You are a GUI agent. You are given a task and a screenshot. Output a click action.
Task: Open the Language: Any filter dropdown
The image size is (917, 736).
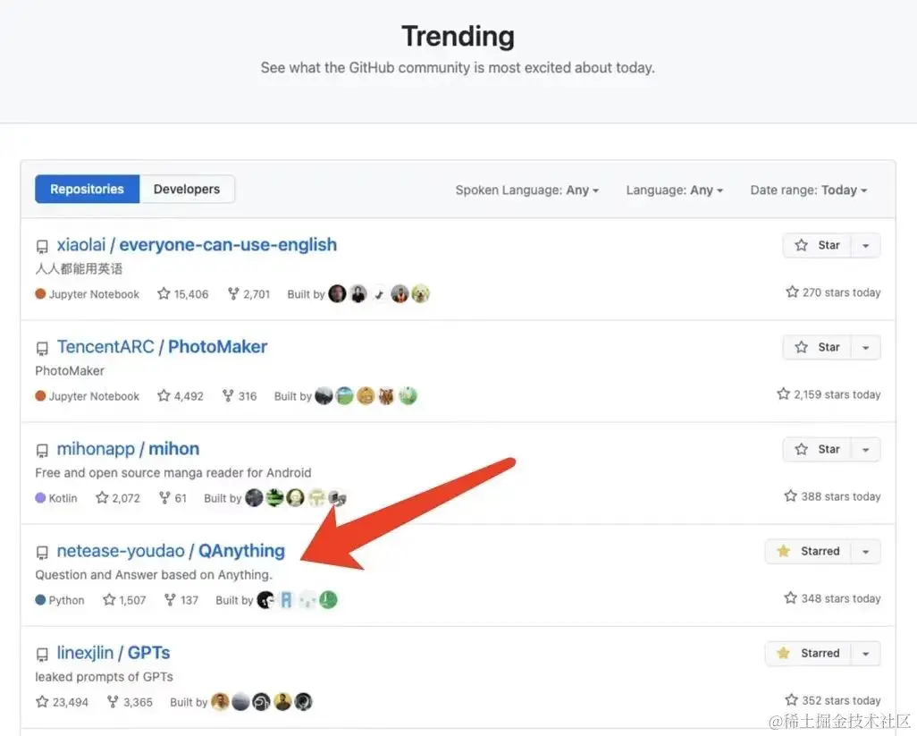(674, 190)
